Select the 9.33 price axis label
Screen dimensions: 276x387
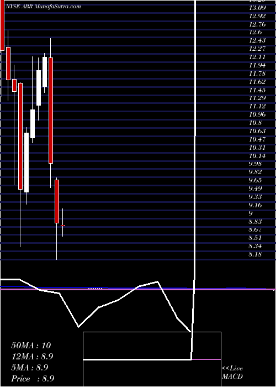(x=255, y=197)
